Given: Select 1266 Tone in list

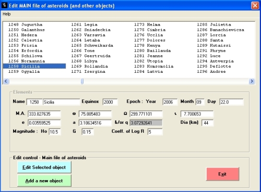Looking at the screenshot, I should click(83, 50).
